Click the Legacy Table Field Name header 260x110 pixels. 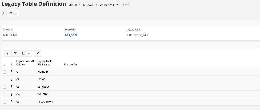[45, 63]
